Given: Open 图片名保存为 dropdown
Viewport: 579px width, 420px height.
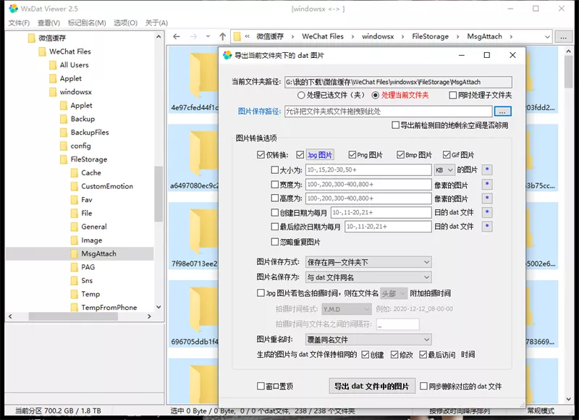Looking at the screenshot, I should [x=368, y=277].
